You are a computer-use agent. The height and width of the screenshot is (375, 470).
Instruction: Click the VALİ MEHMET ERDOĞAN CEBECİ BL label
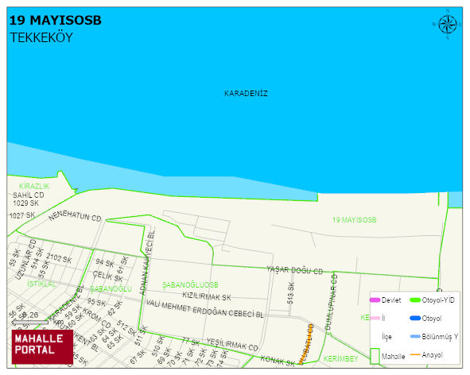coord(204,309)
